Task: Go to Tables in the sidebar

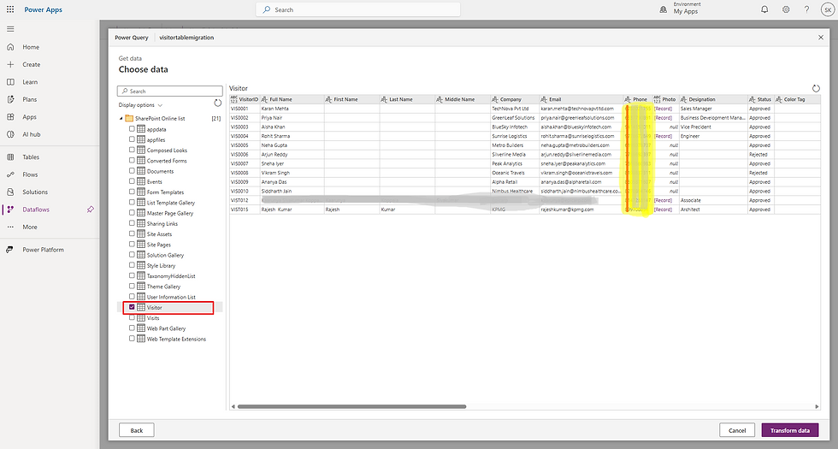Action: [x=31, y=157]
